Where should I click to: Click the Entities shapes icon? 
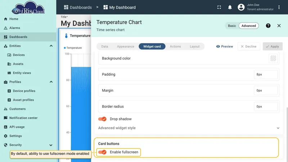[5, 46]
